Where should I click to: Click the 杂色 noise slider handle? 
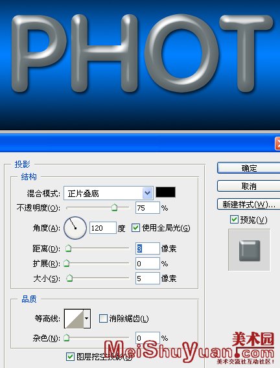coord(67,338)
